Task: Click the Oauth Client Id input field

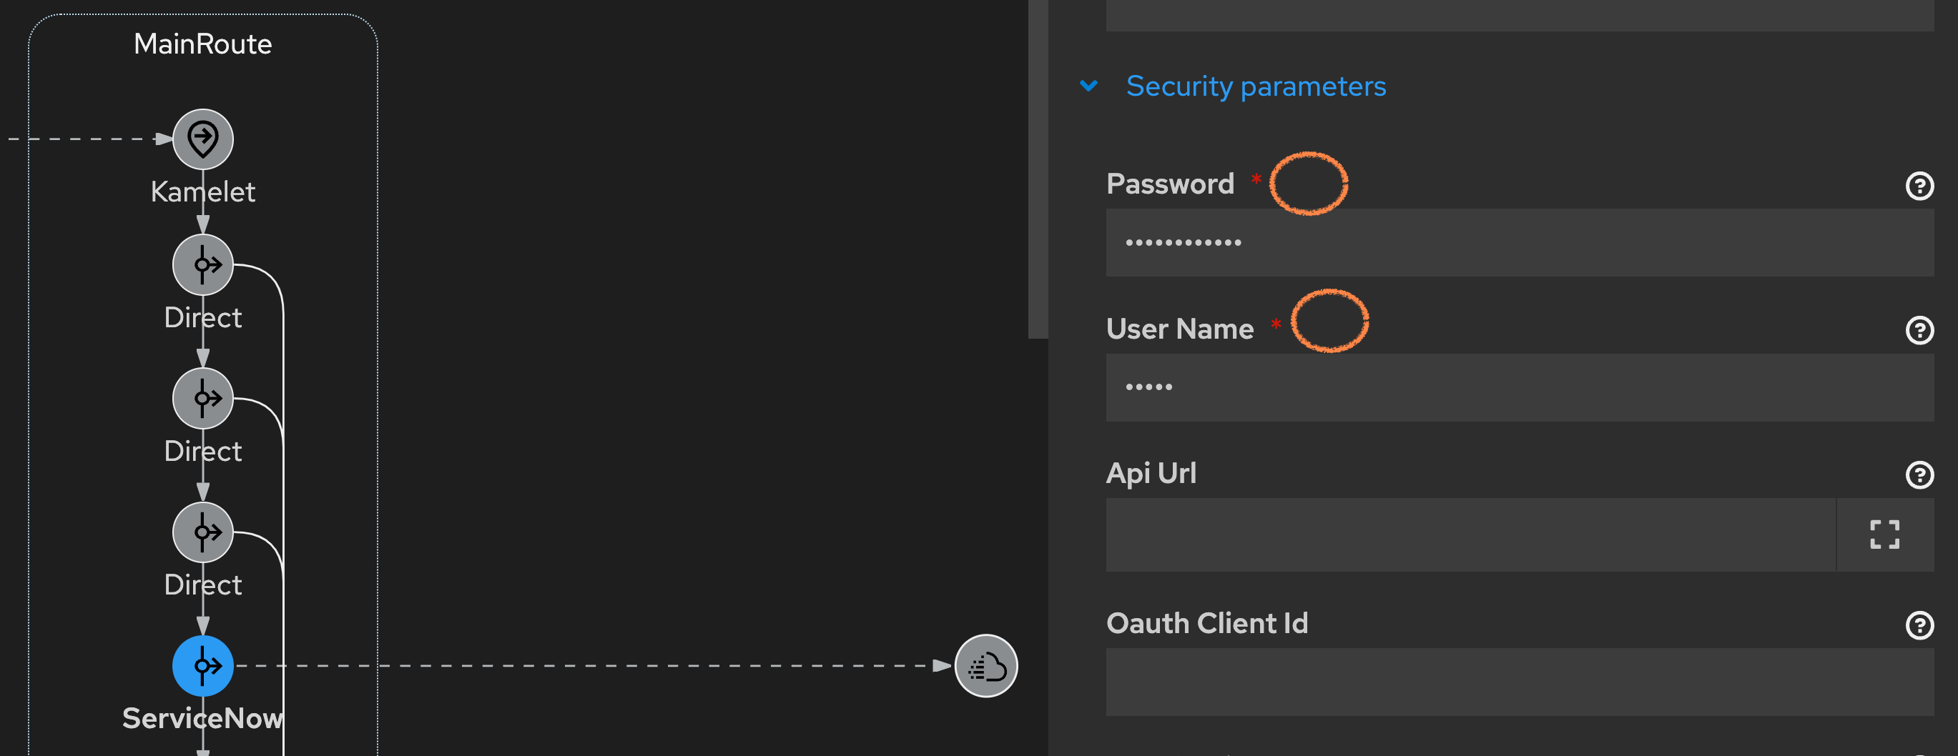Action: tap(1519, 682)
